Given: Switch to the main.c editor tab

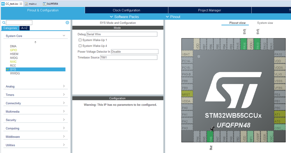Looking at the screenshot, I should (31, 4).
